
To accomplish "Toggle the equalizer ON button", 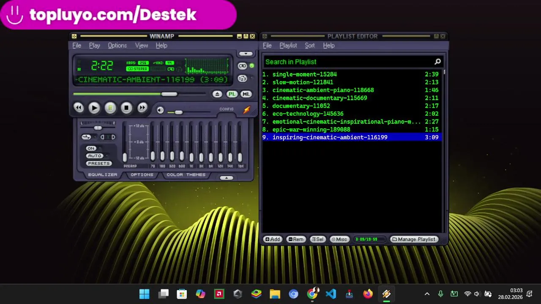I will [91, 148].
